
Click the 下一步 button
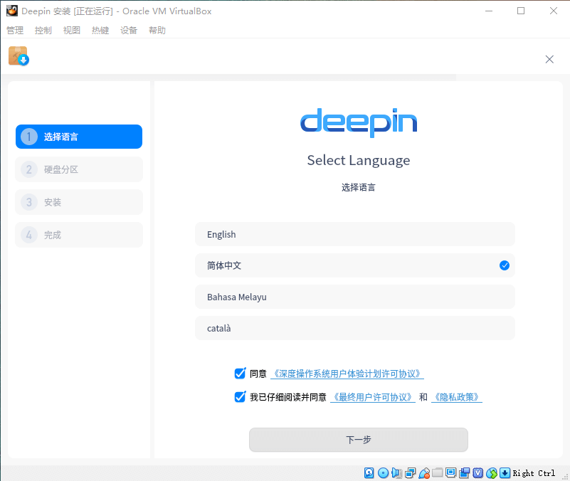click(x=359, y=440)
